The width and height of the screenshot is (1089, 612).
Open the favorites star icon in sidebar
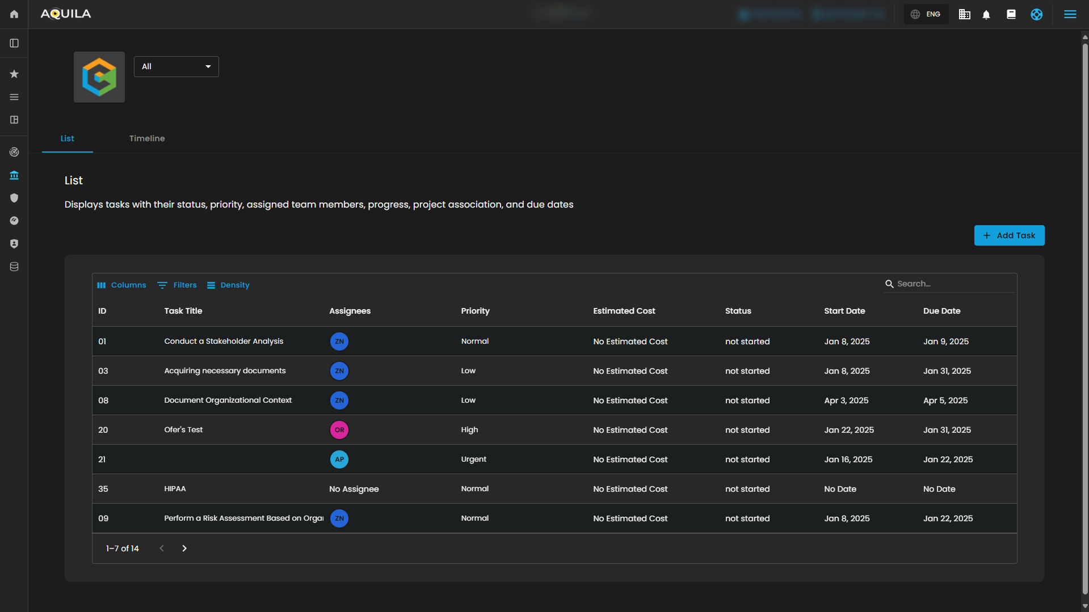click(x=14, y=74)
